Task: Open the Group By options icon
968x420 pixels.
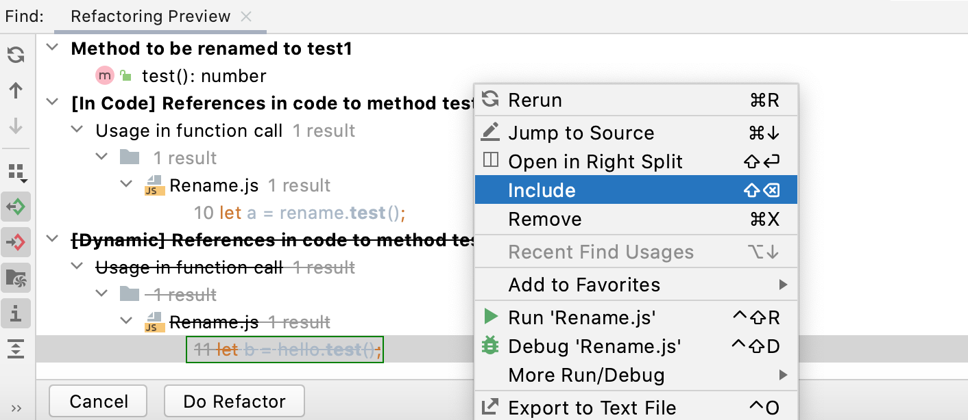Action: click(15, 173)
